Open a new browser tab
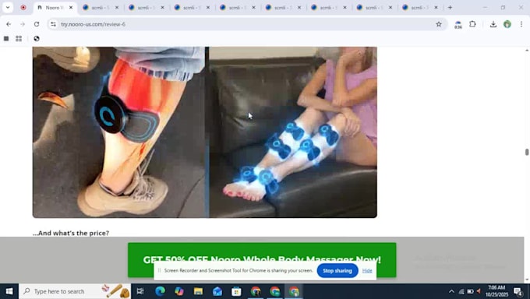The image size is (530, 299). pyautogui.click(x=450, y=8)
